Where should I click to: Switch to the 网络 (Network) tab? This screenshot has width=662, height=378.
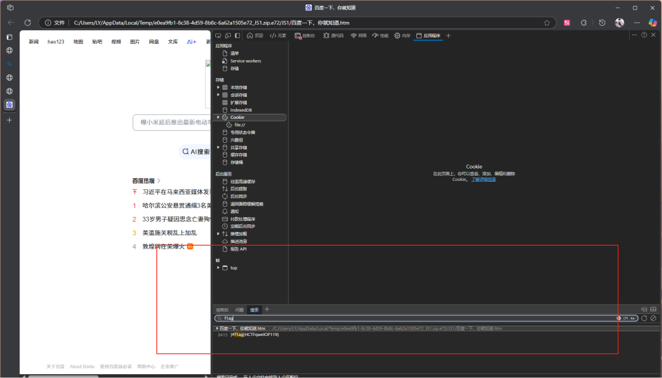click(x=358, y=36)
